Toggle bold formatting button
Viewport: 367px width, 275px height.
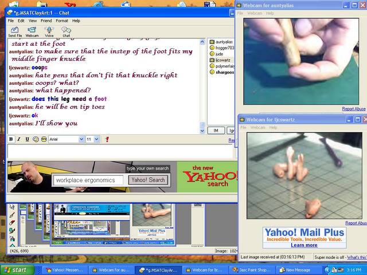click(11, 139)
